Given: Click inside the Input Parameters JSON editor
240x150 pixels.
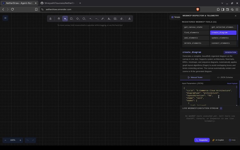Looking at the screenshot, I should tap(209, 96).
